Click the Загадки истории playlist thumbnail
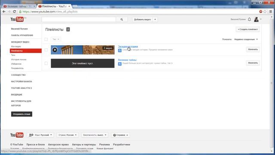275x155 pixels. click(82, 50)
